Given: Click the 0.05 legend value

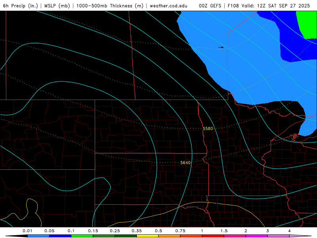Looking at the screenshot, I should (49, 231).
